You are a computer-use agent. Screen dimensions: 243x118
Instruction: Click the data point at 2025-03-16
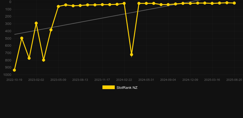[212, 3]
